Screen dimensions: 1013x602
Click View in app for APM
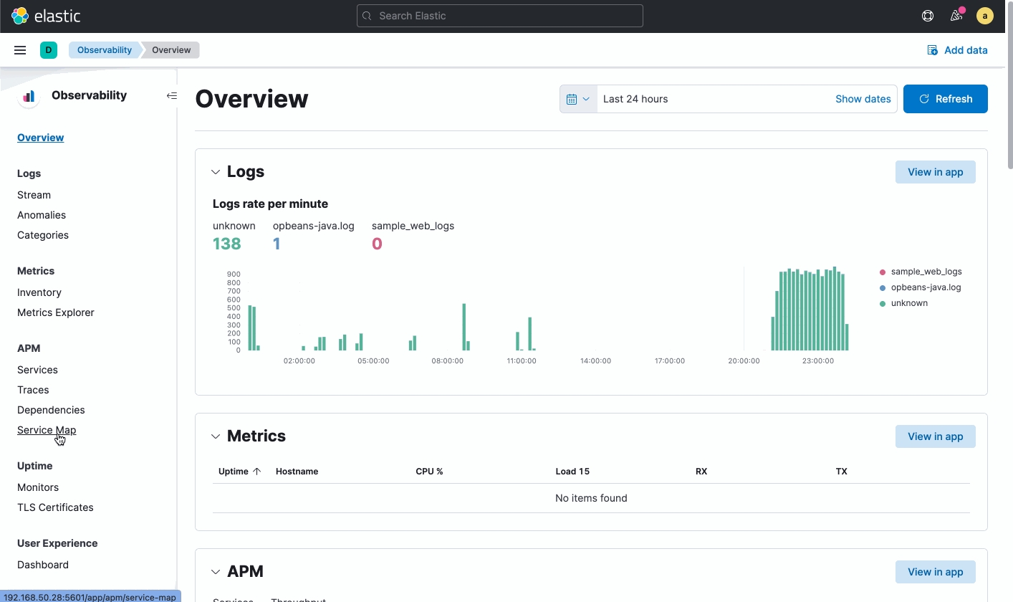tap(936, 572)
